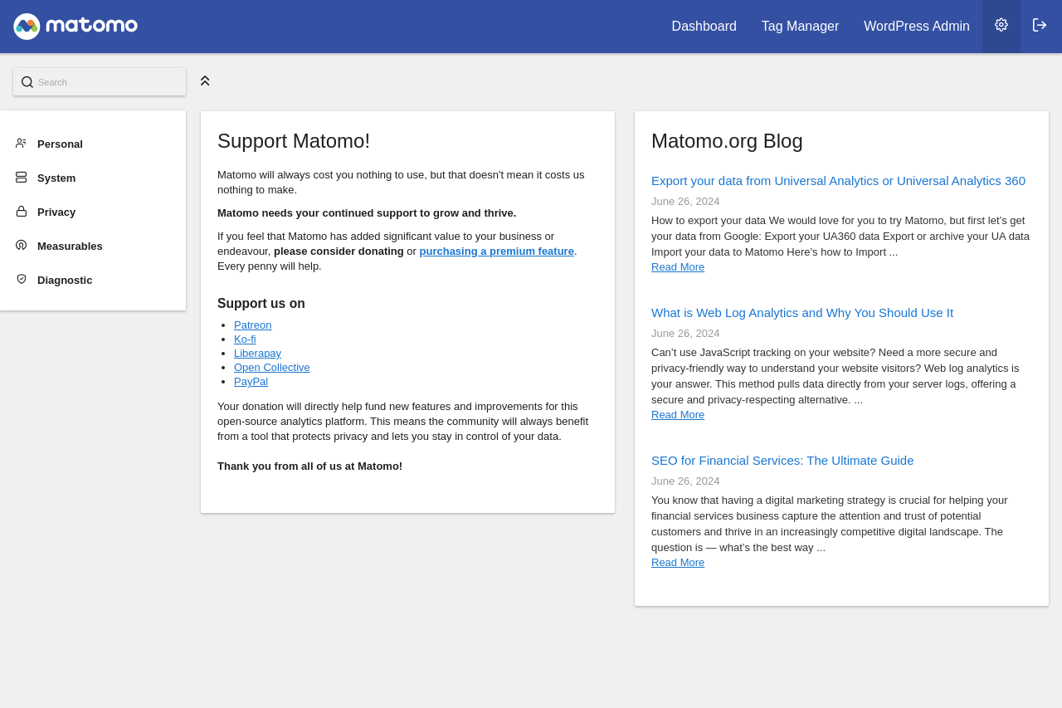Go to Tag Manager
This screenshot has width=1062, height=708.
(x=800, y=27)
